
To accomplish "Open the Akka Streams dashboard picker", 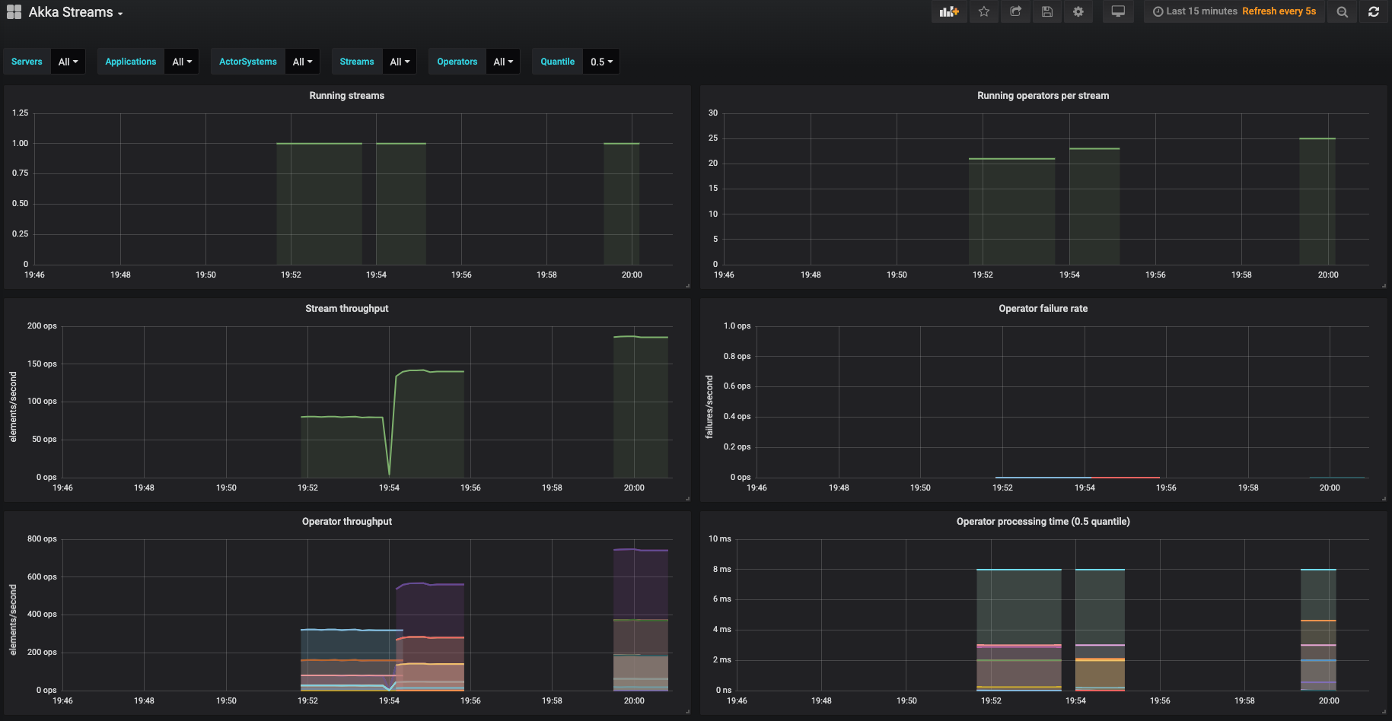I will click(x=75, y=12).
